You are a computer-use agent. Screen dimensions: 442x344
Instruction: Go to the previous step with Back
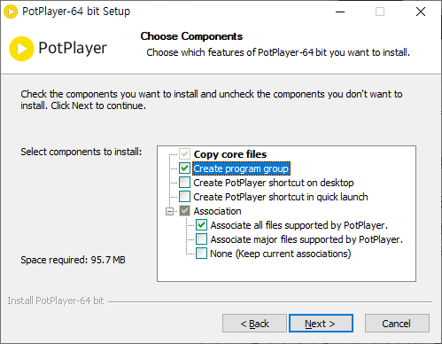pos(254,324)
